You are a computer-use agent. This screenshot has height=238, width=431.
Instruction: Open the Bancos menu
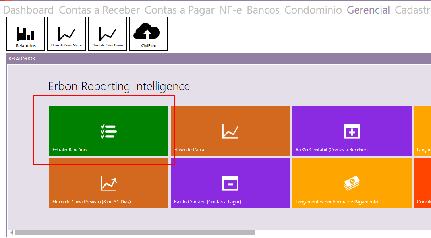pos(263,10)
